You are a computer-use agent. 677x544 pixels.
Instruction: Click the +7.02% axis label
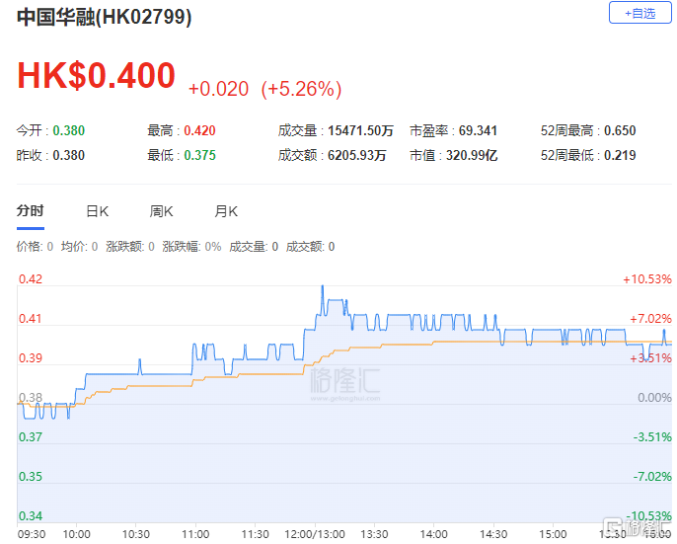tap(650, 319)
